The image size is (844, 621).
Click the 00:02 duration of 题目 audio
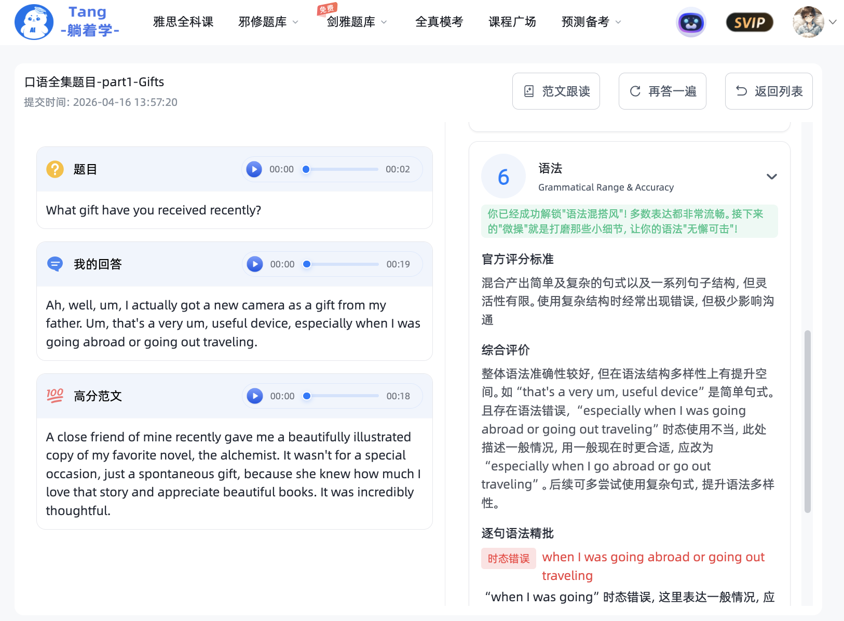coord(398,169)
